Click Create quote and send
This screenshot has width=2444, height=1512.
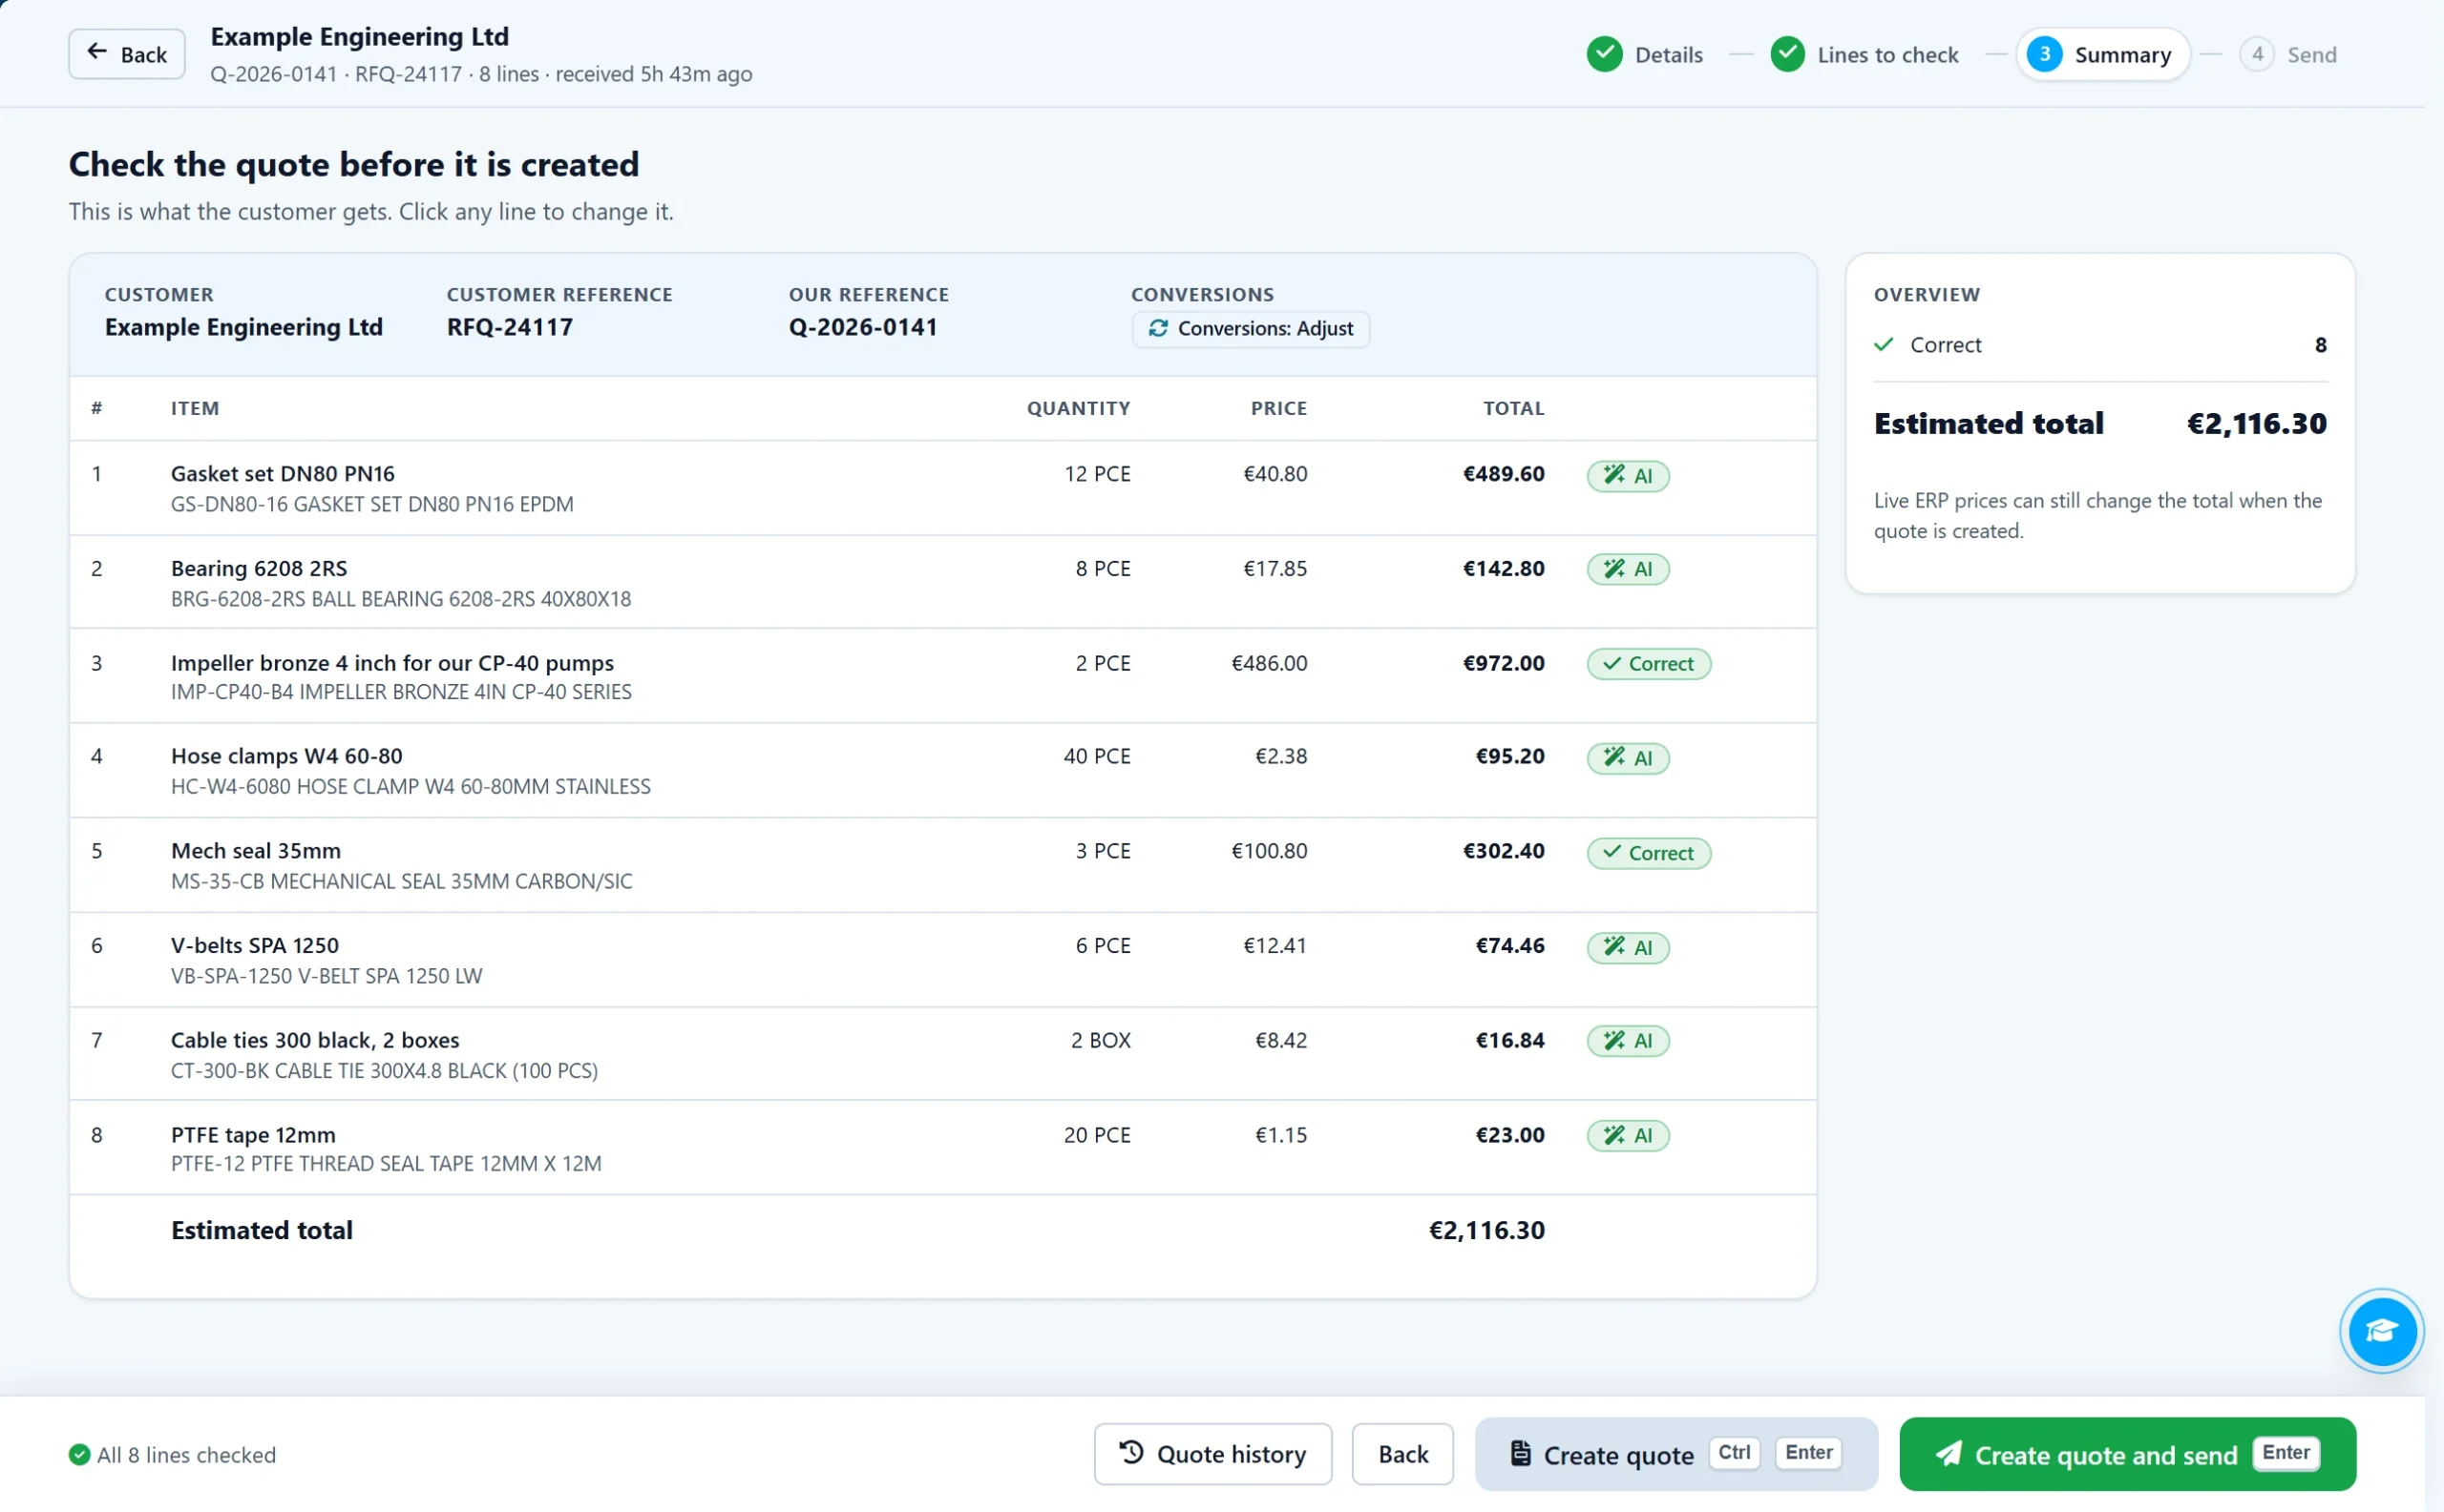(x=2127, y=1454)
